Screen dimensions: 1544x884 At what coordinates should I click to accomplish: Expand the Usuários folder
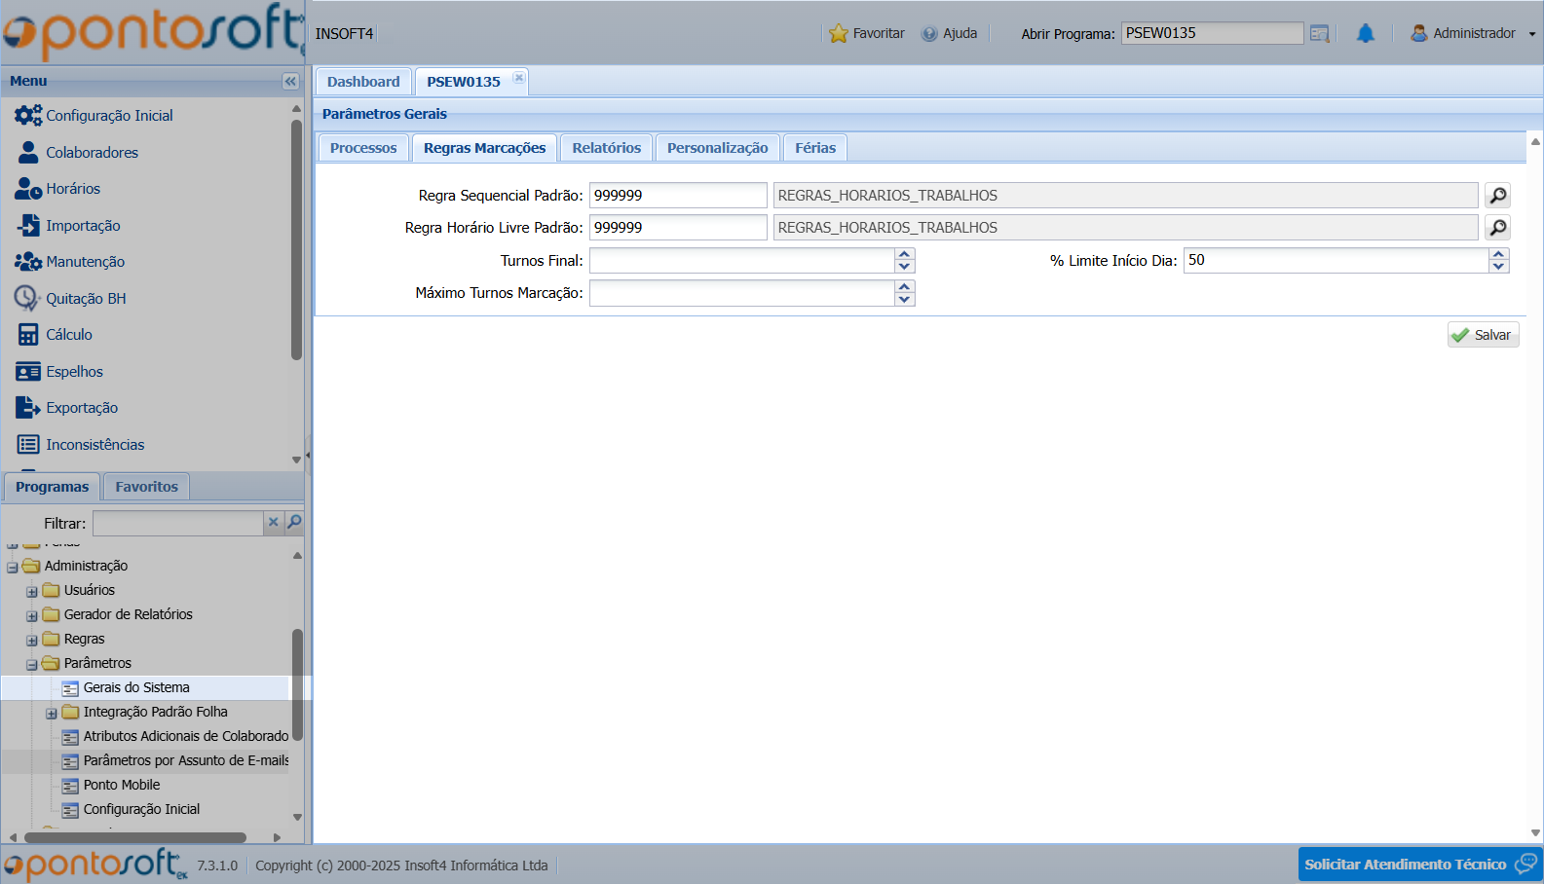point(32,591)
